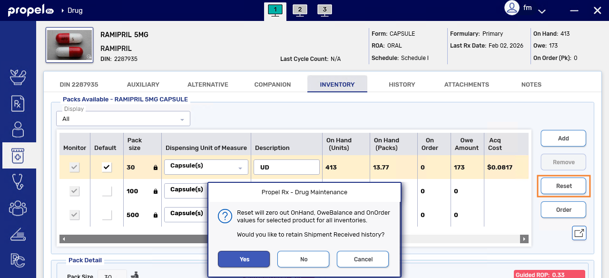Switch to workspace monitor 3

click(324, 10)
